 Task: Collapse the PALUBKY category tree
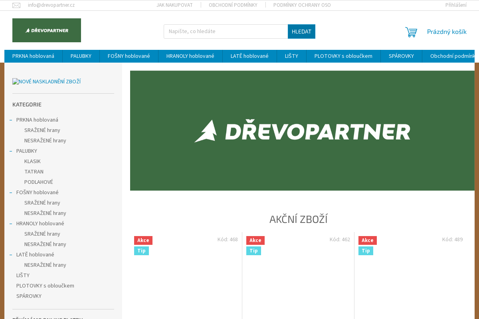11,151
